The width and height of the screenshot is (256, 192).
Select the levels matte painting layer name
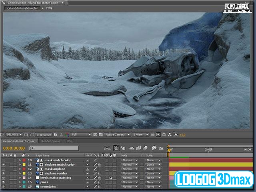click(x=56, y=178)
